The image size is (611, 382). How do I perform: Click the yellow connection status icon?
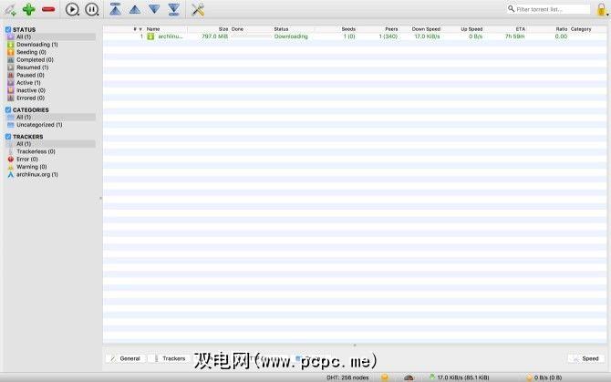385,377
